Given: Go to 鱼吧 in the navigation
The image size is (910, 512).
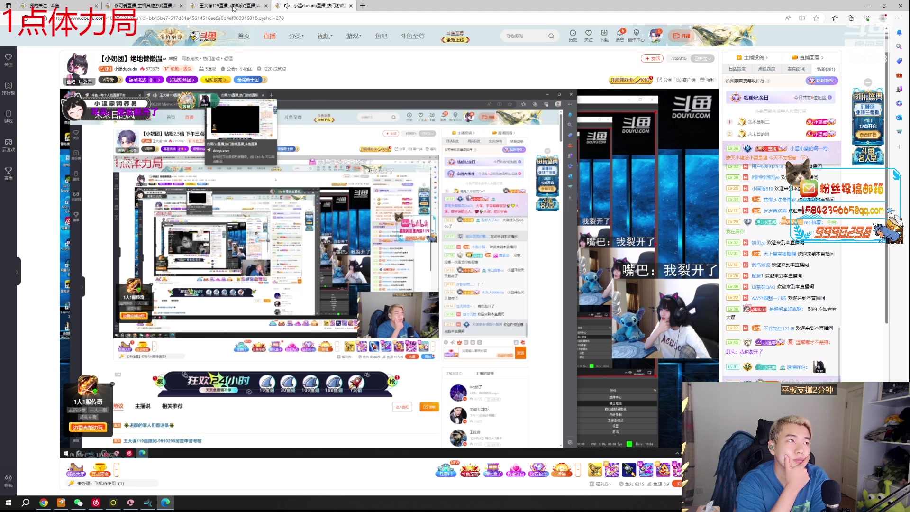Looking at the screenshot, I should click(x=381, y=36).
